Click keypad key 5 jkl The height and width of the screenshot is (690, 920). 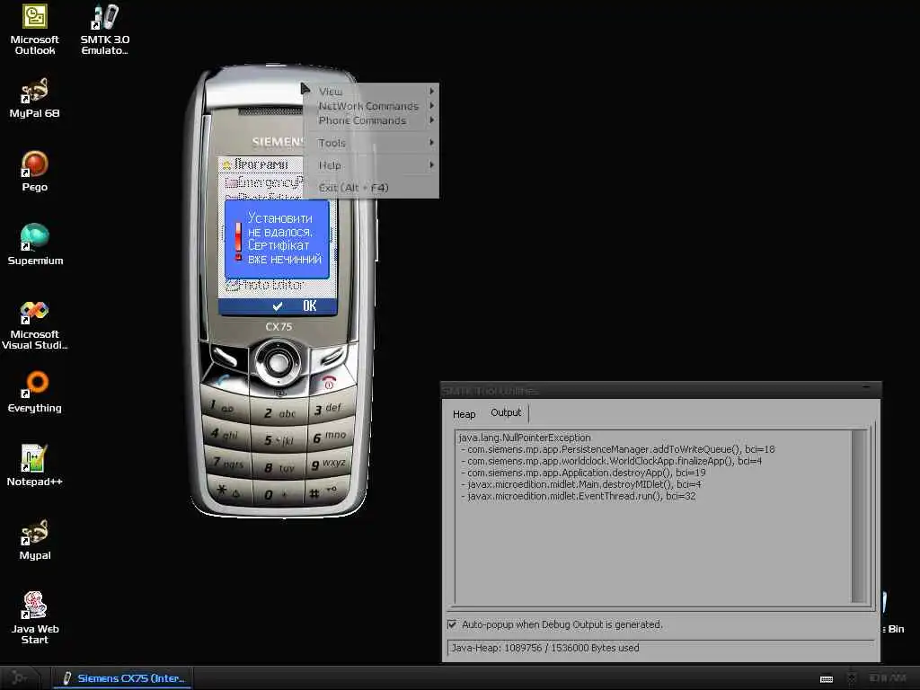(x=279, y=439)
